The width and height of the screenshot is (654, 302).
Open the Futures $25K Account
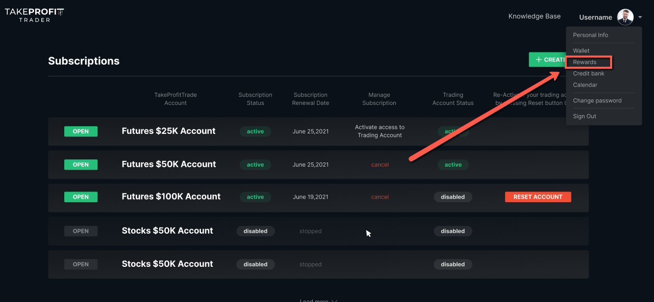(81, 131)
